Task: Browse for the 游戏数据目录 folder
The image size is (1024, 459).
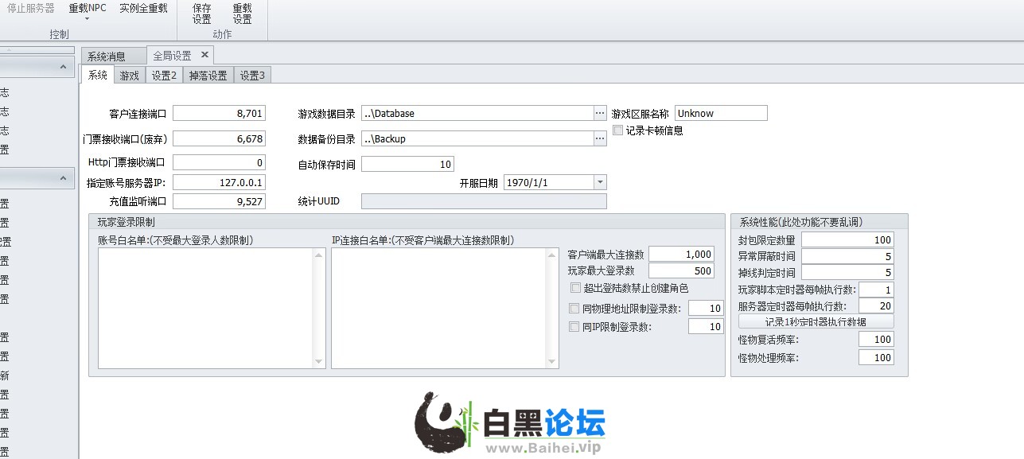Action: 600,114
